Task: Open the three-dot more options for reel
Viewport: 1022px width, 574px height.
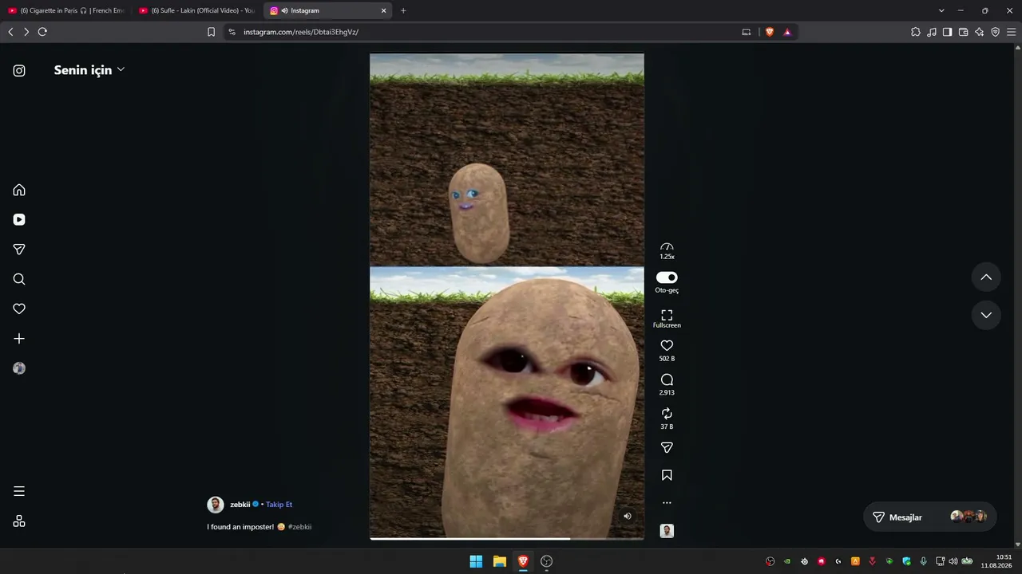Action: [x=667, y=503]
